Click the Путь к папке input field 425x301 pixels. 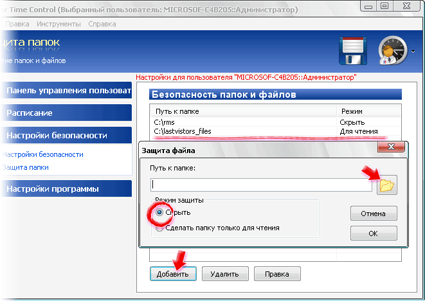click(261, 185)
